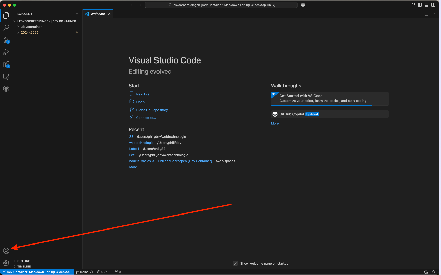Open the GitHub view in activity bar

6,89
